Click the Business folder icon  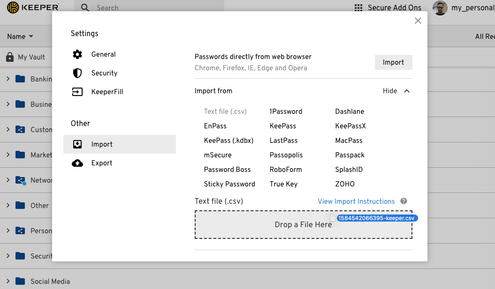pyautogui.click(x=20, y=104)
